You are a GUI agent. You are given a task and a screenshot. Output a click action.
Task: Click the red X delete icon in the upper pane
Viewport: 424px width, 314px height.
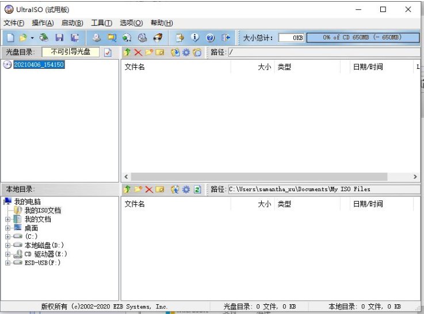click(138, 52)
